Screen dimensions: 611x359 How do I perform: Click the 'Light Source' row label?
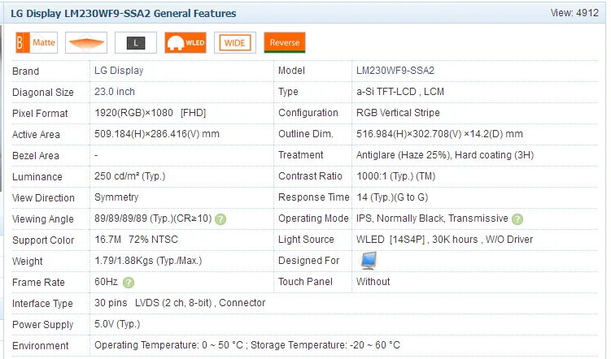[x=306, y=240]
